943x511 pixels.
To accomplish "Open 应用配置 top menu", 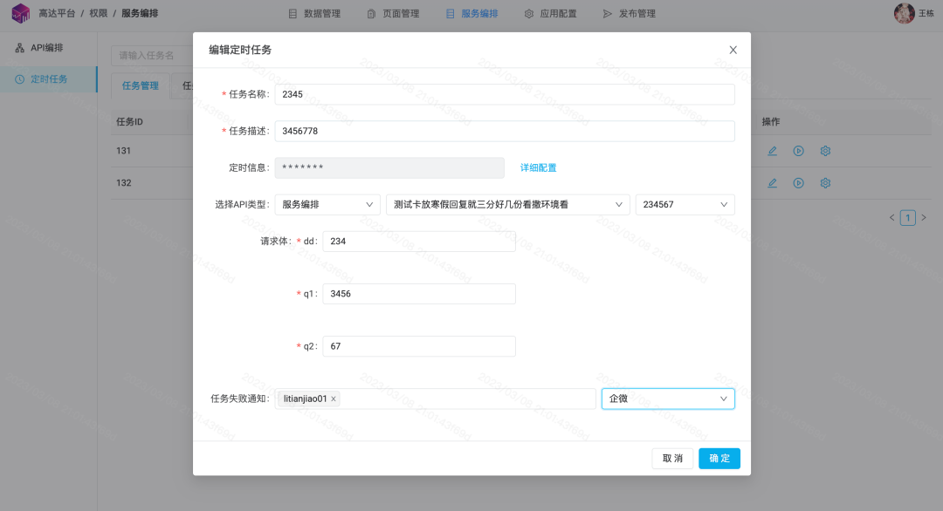I will point(551,13).
